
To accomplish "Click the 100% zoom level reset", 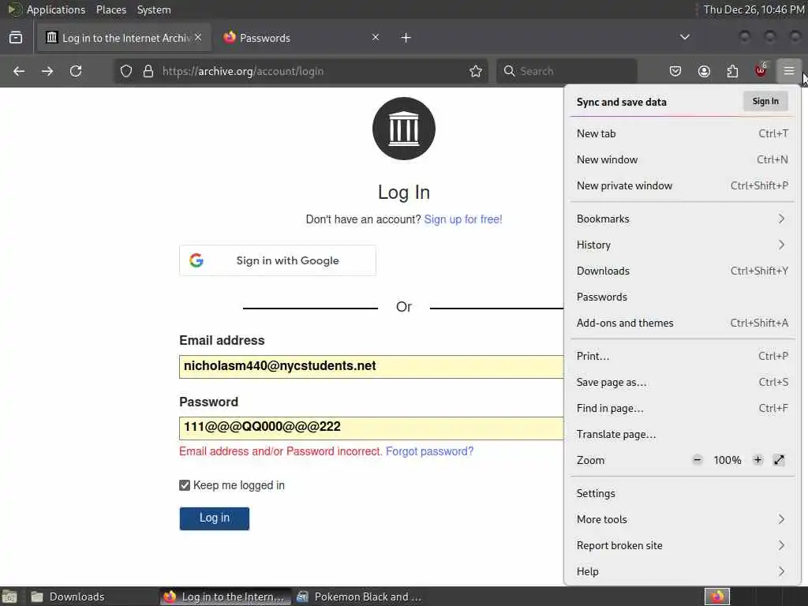I will pos(727,460).
